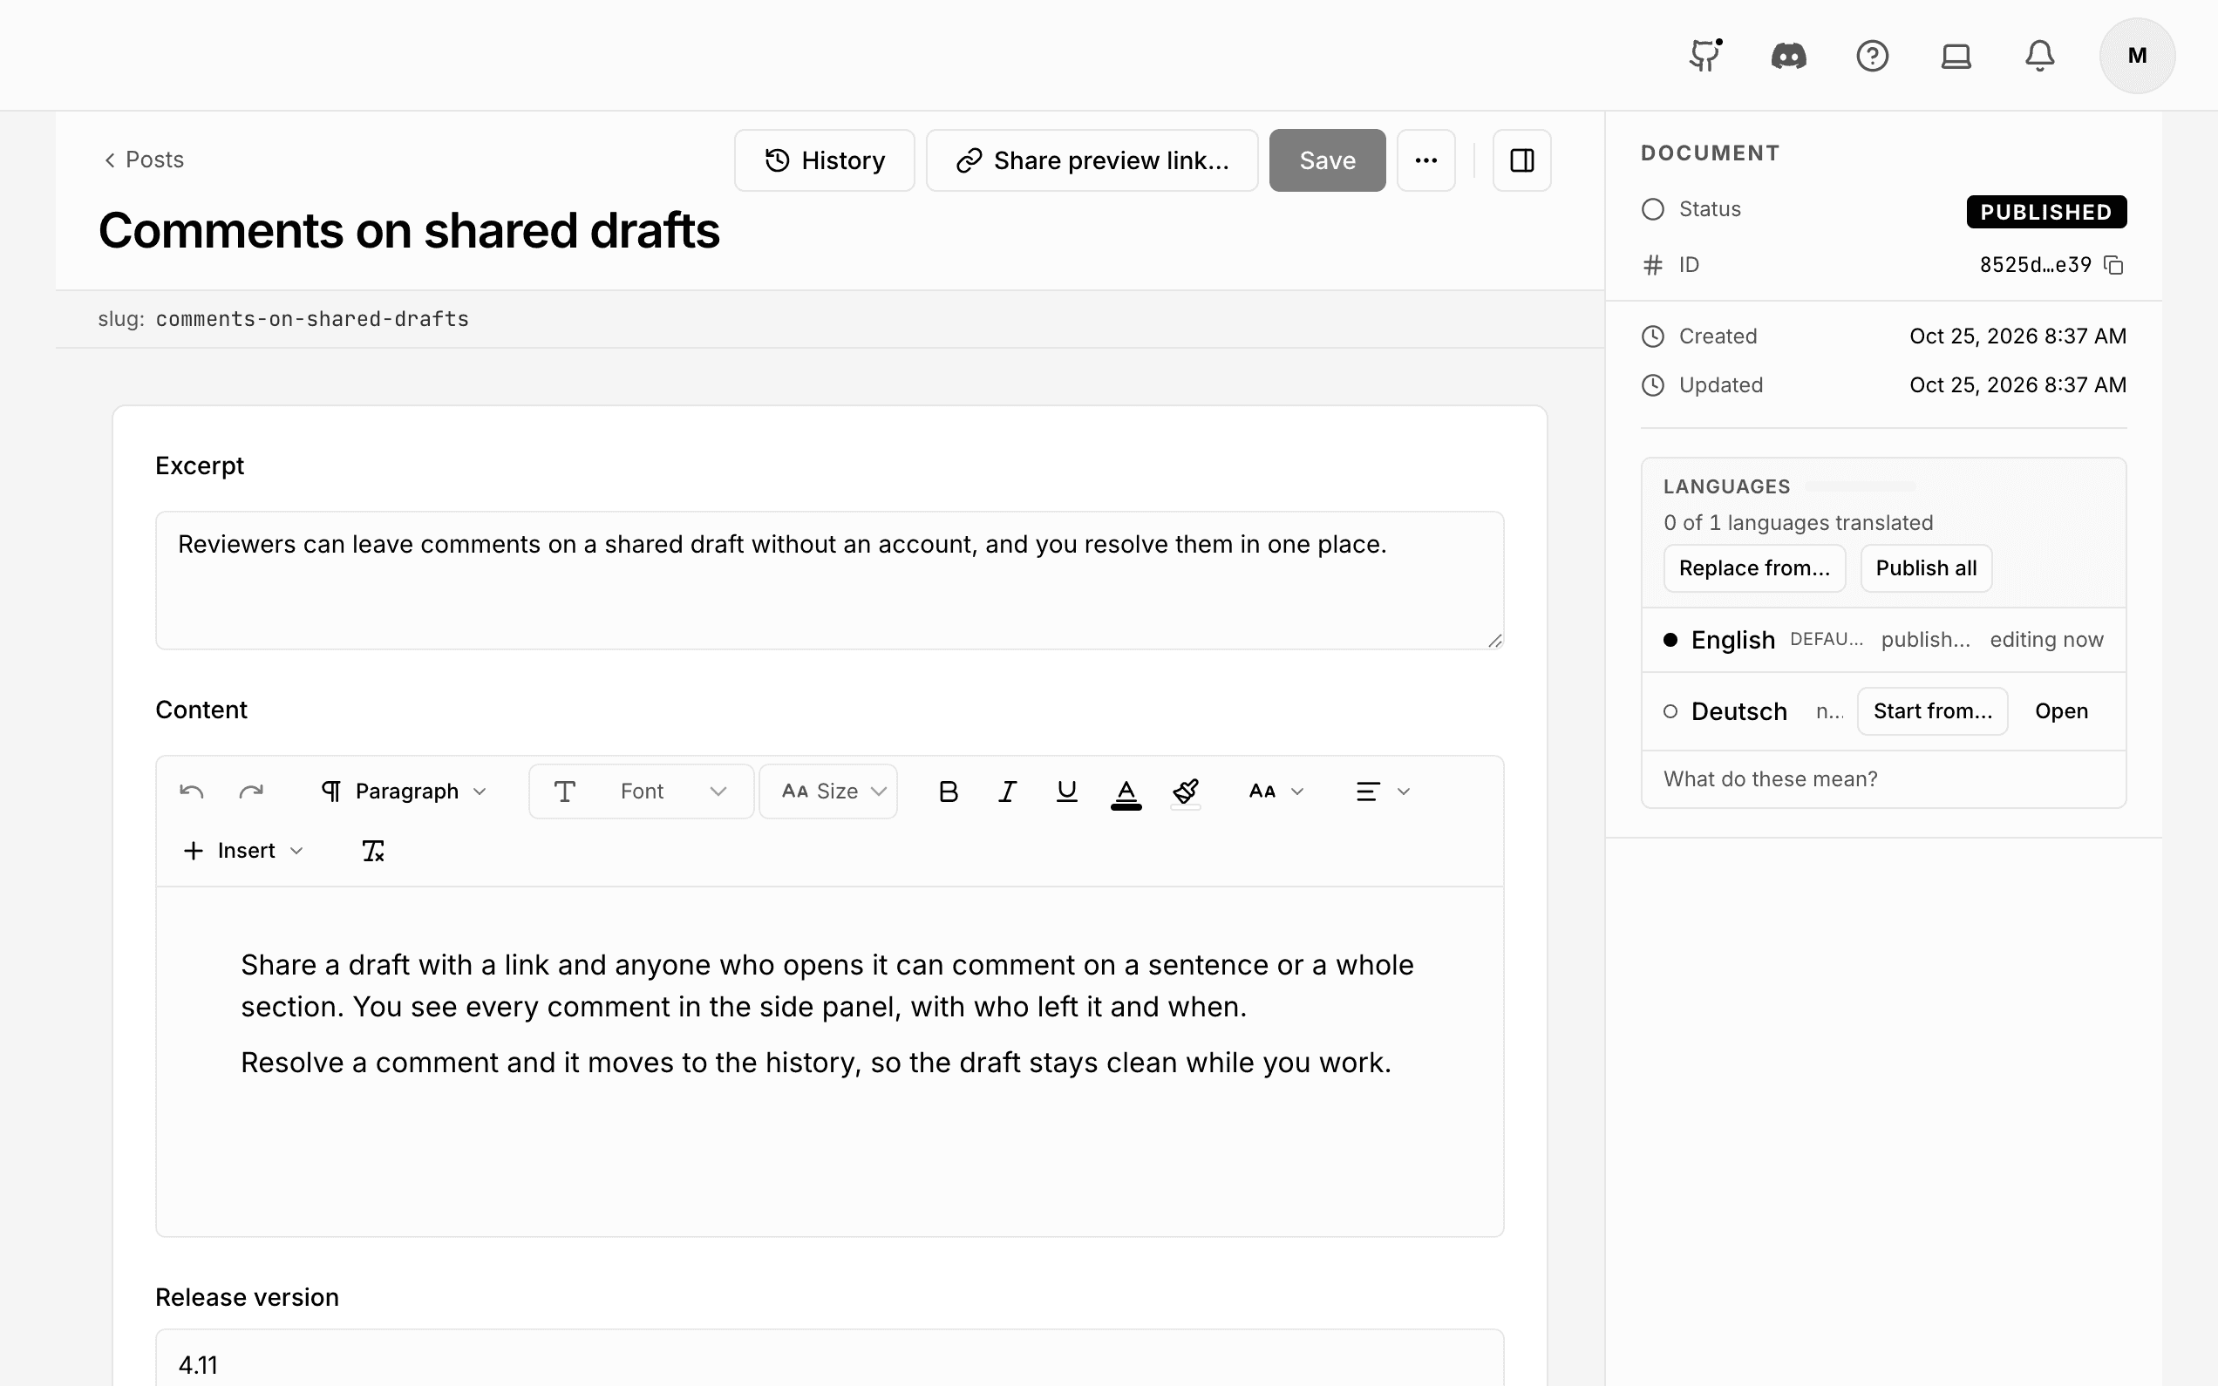Click the Release version field
Viewport: 2218px width, 1386px height.
[x=828, y=1357]
